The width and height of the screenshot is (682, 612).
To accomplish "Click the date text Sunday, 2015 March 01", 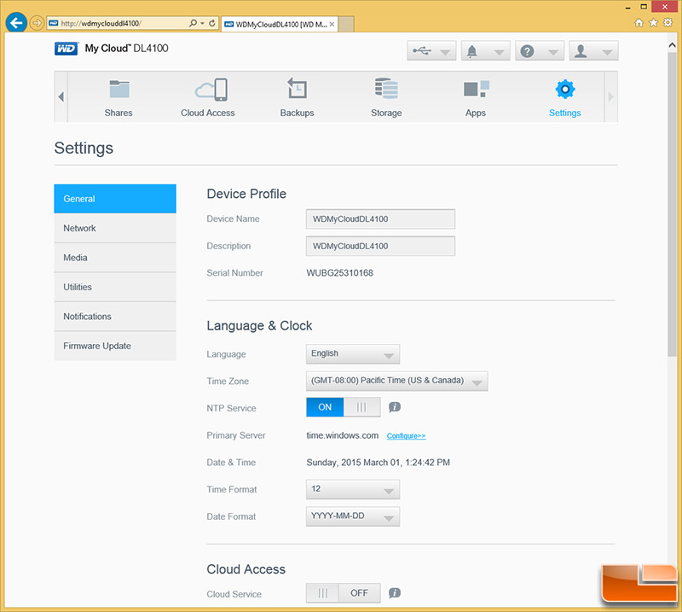I will click(x=354, y=462).
